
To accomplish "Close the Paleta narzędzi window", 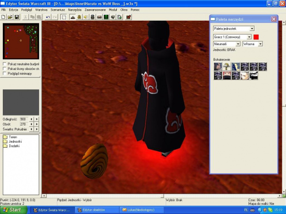I will 274,19.
